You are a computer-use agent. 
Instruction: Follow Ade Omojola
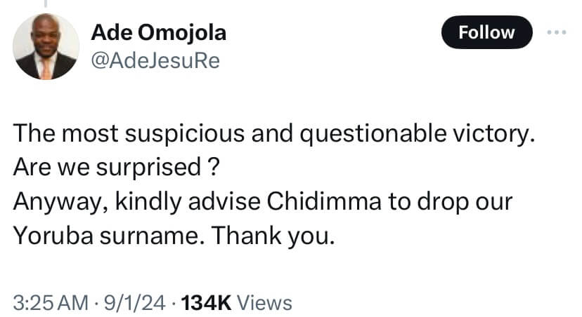point(486,32)
